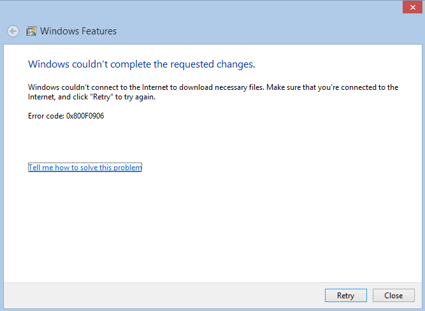The width and height of the screenshot is (425, 311).
Task: Open the 'Tell me how to solve this problem' link
Action: (85, 168)
